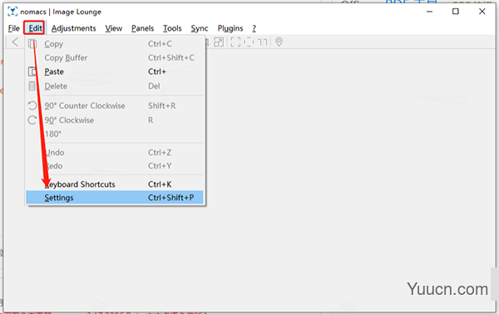Open the File menu

coord(13,28)
